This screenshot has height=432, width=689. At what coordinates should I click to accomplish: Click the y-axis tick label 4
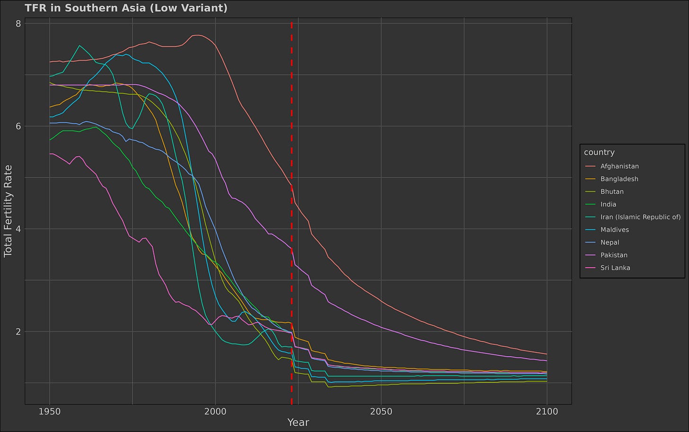pyautogui.click(x=18, y=229)
